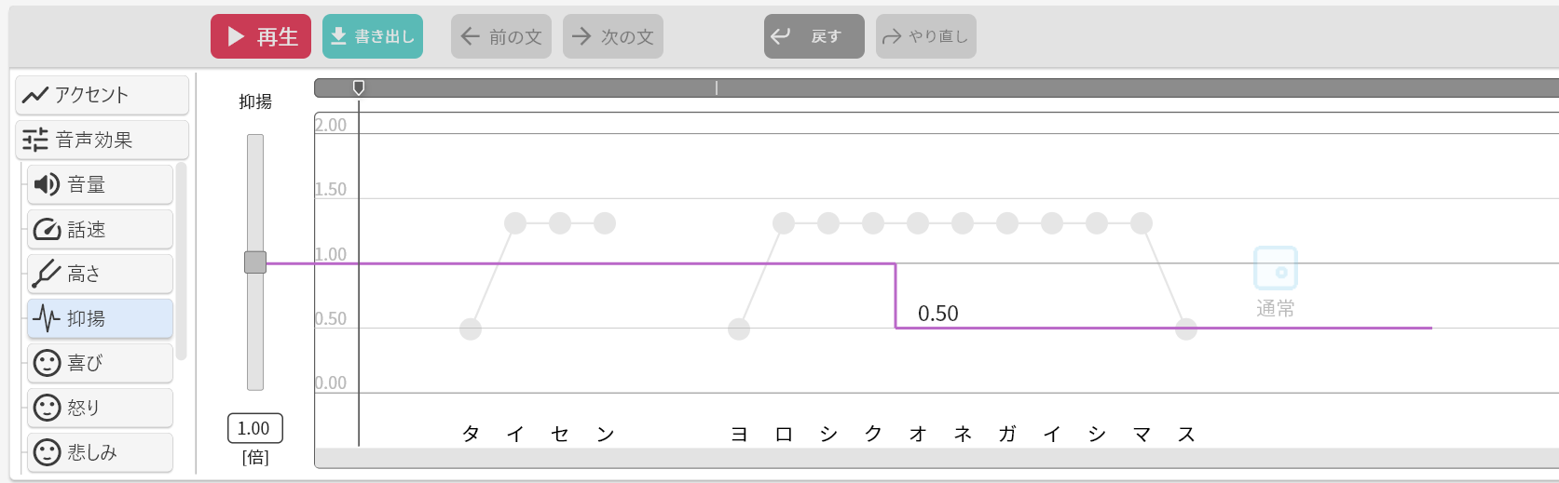Select the 高さ pitch effect
1559x483 pixels.
100,274
